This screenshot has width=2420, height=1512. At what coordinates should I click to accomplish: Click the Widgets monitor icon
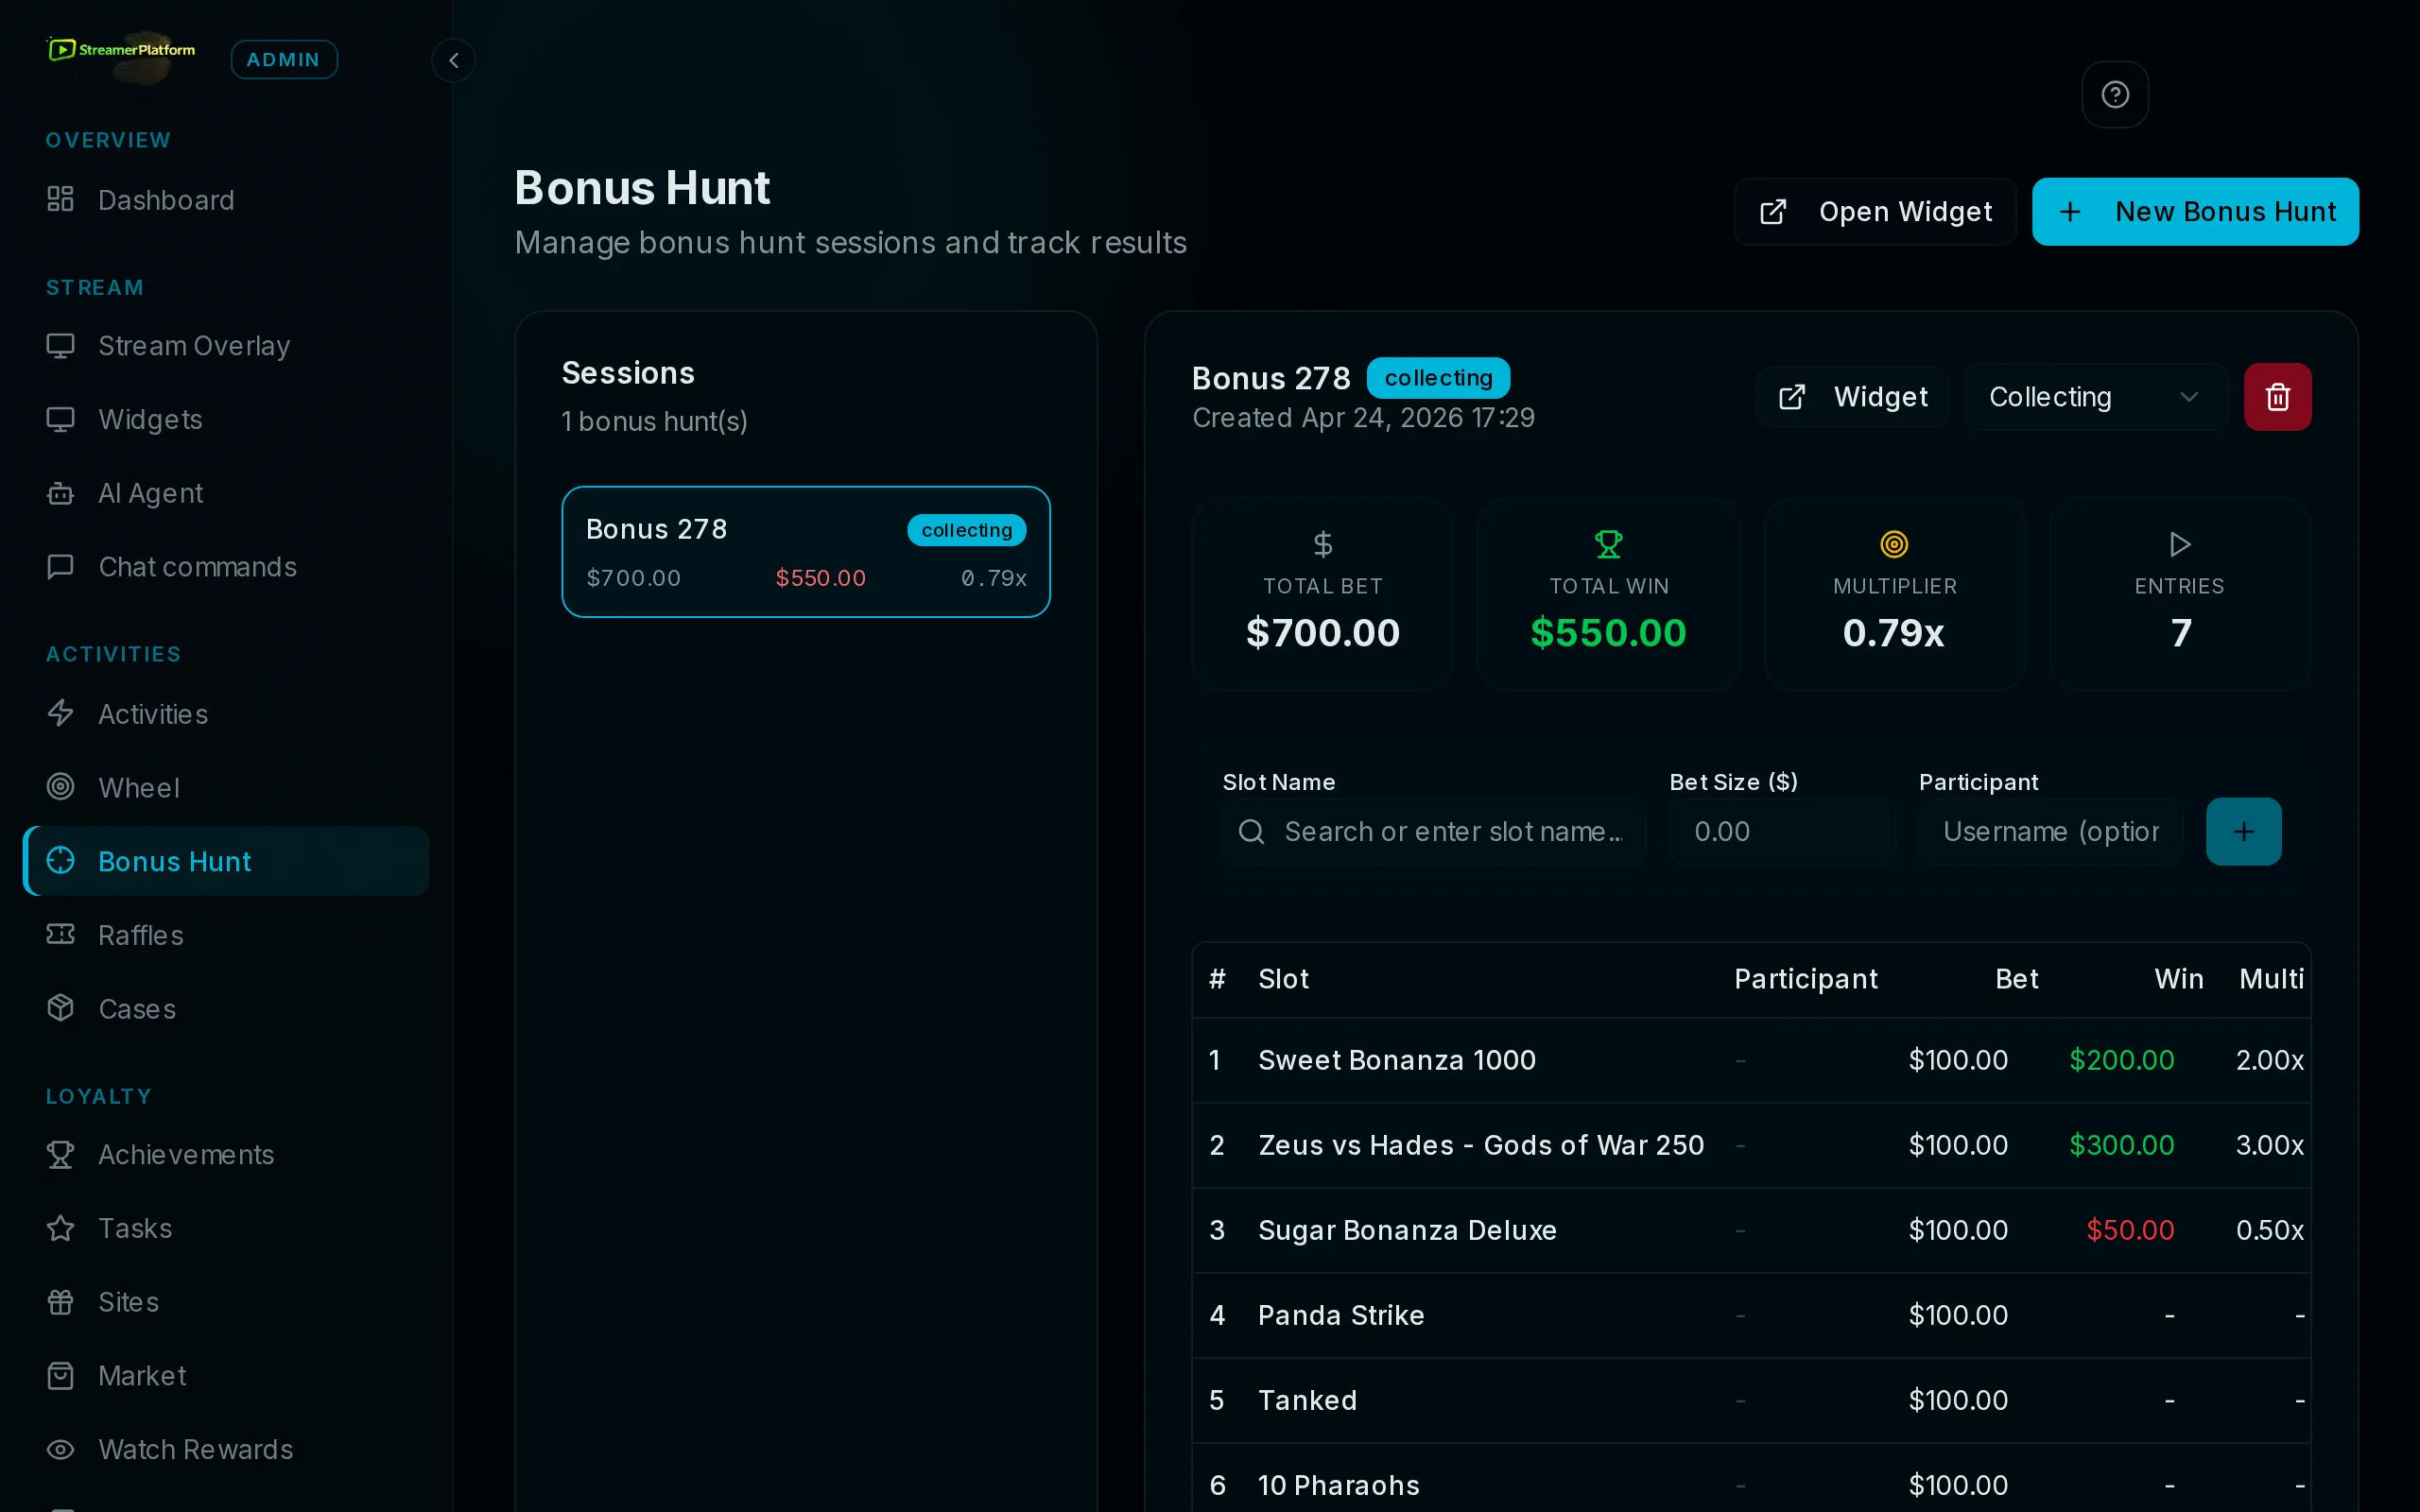61,419
